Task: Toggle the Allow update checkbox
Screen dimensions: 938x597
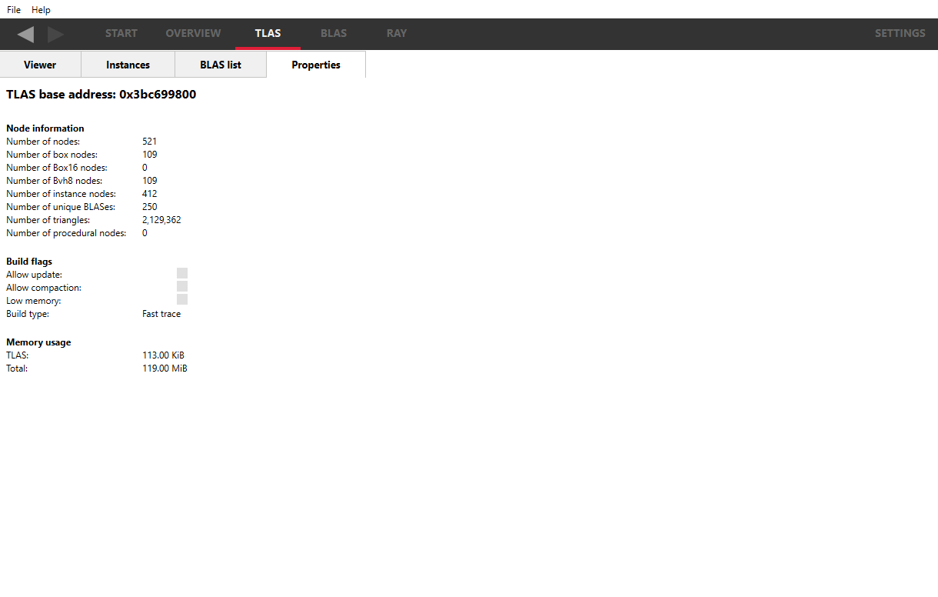Action: pyautogui.click(x=182, y=273)
